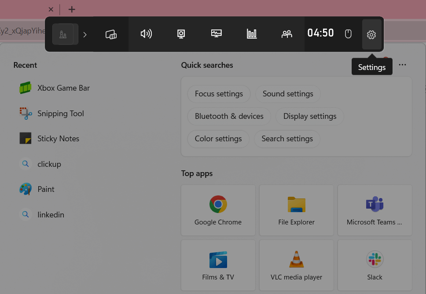The width and height of the screenshot is (426, 294).
Task: Expand the game bar chevron arrow
Action: [85, 34]
